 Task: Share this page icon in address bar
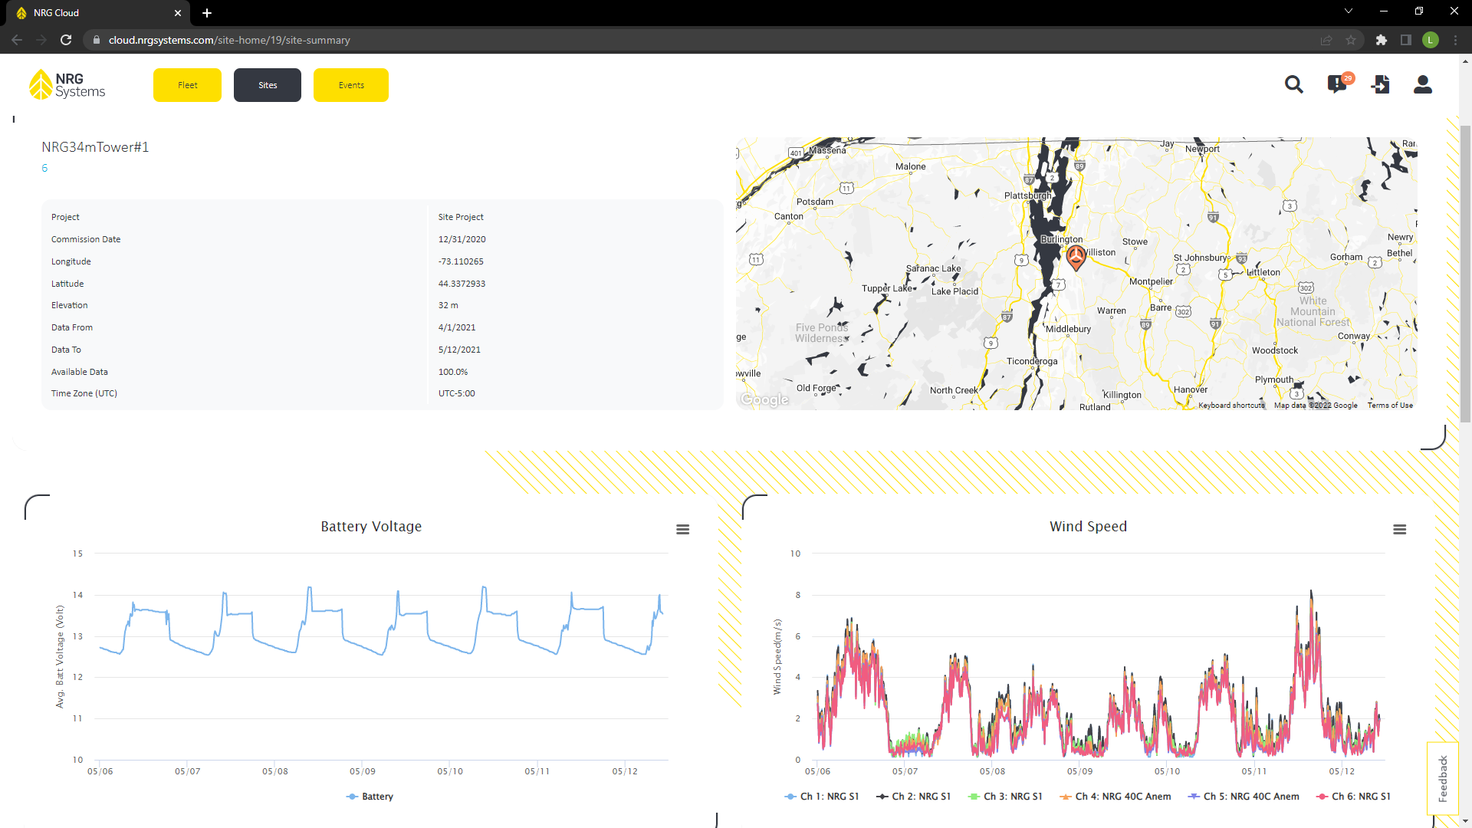pos(1326,40)
